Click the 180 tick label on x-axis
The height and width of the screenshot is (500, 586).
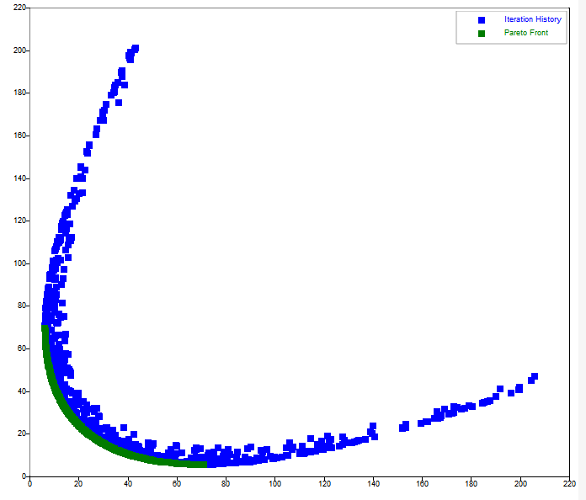(x=471, y=485)
